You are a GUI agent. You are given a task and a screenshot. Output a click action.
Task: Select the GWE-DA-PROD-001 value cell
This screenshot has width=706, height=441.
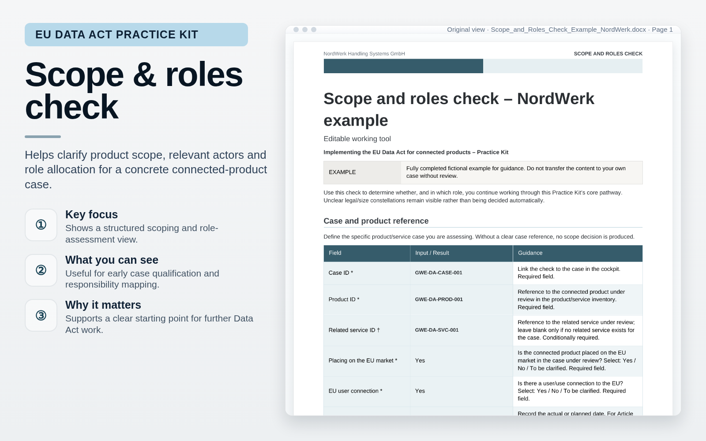462,299
